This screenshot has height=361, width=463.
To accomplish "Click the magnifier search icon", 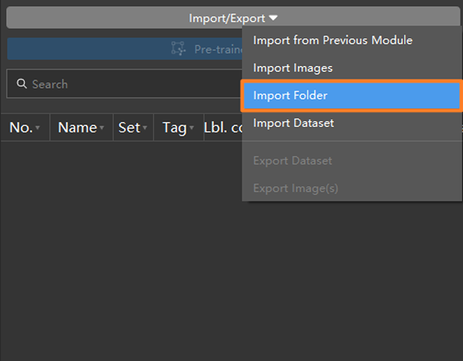I will tap(21, 84).
